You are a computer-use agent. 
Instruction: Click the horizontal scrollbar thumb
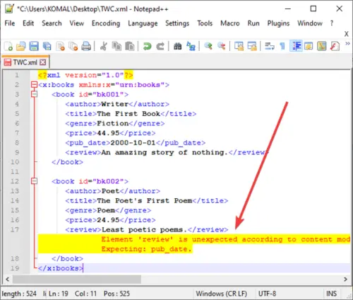pos(77,279)
